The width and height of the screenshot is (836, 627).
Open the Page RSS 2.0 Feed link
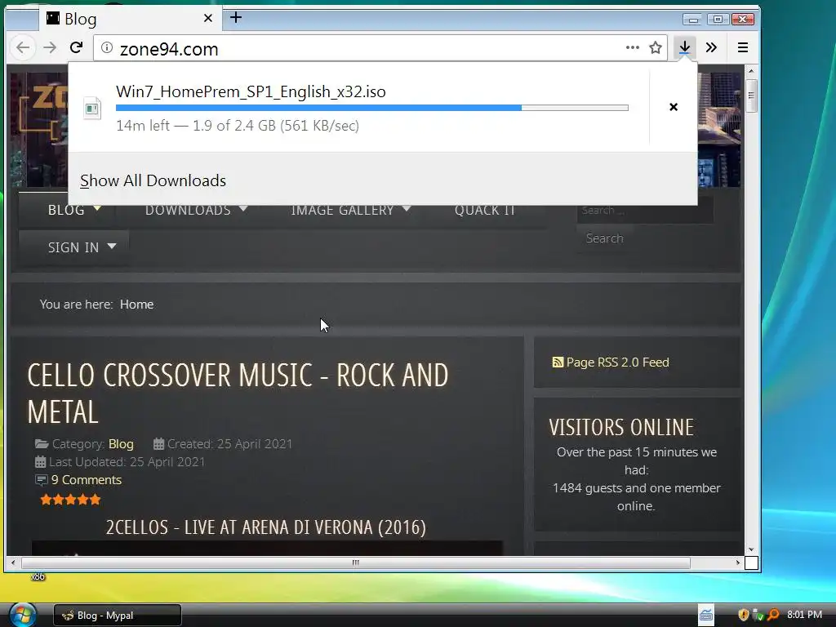coord(617,362)
